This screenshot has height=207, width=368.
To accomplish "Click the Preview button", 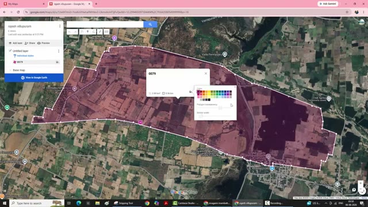I will click(44, 43).
